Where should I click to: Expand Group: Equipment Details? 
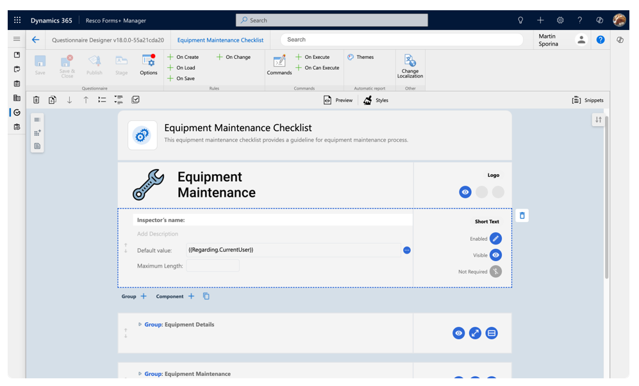pos(141,325)
